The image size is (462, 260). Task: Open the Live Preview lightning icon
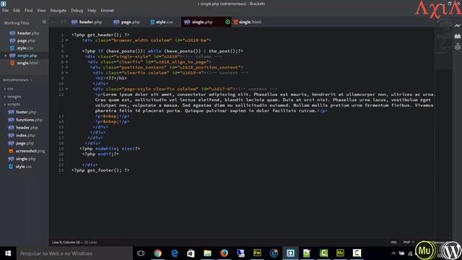457,26
